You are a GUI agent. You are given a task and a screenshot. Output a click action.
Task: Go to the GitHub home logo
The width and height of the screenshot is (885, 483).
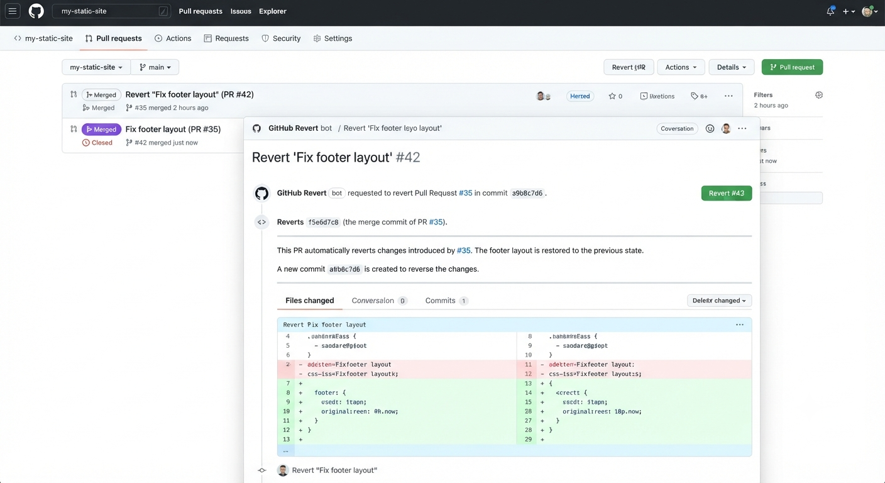click(36, 11)
